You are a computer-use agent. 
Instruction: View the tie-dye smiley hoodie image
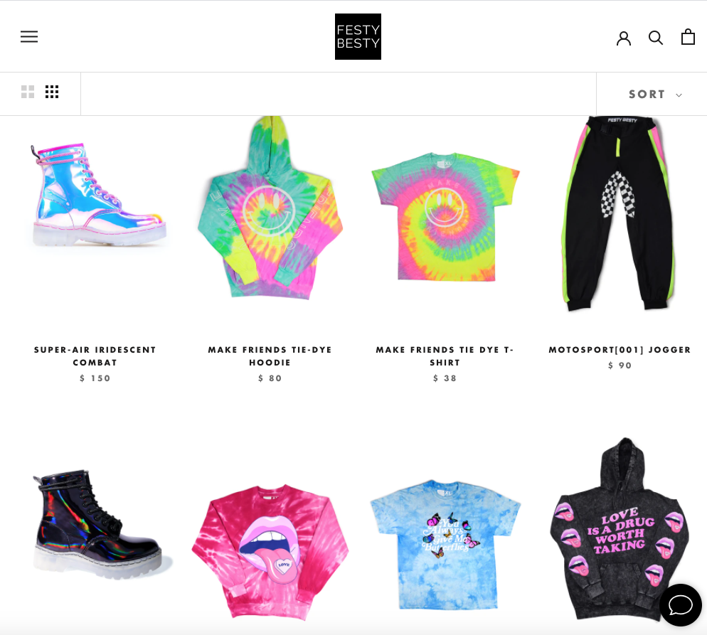pyautogui.click(x=270, y=208)
